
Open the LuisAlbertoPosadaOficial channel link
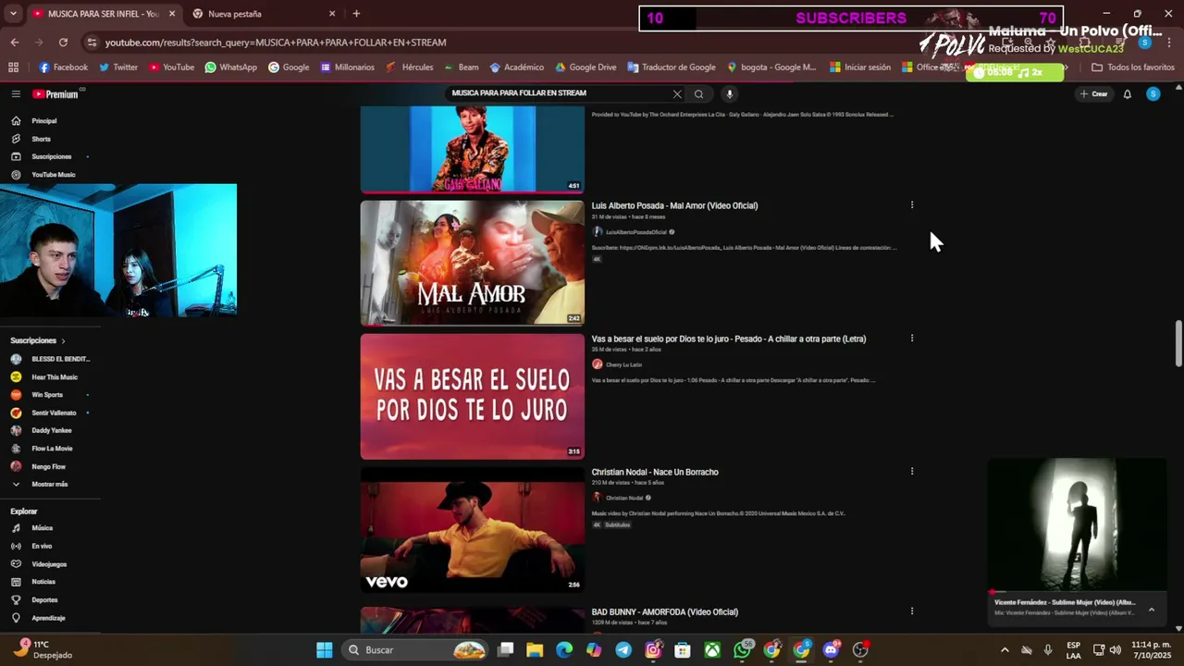tap(635, 232)
